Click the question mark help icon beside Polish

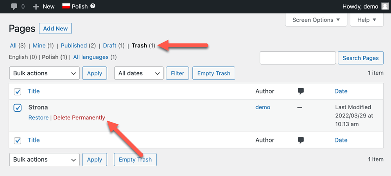93,6
